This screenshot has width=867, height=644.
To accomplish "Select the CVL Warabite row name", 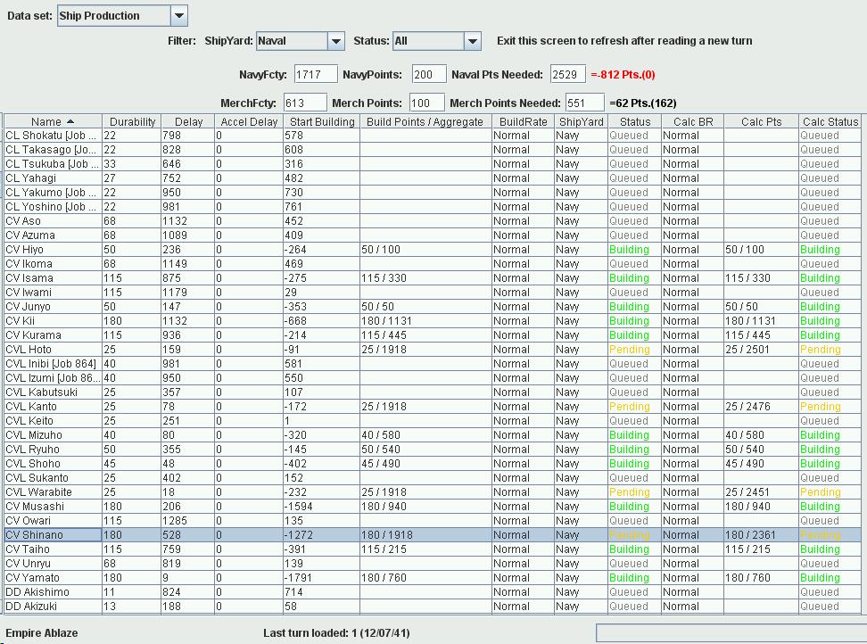I will 54,492.
